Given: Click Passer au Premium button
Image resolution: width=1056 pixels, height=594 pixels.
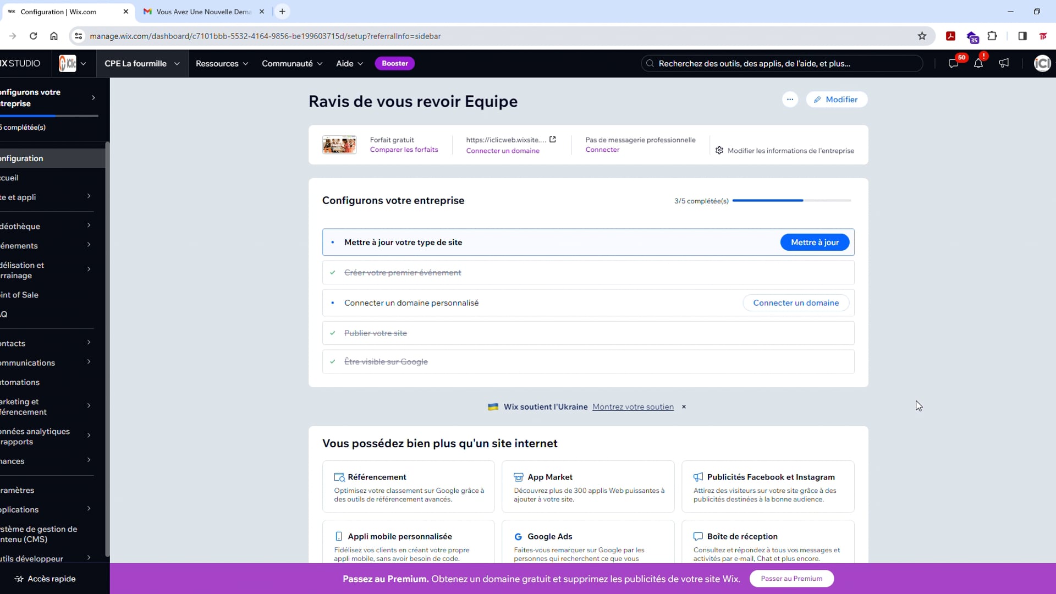Looking at the screenshot, I should point(791,579).
